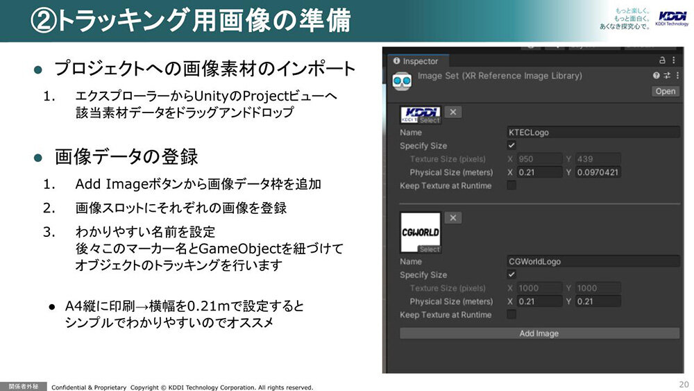The width and height of the screenshot is (694, 391).
Task: Enable Keep Texture at Runtime for KTECLogo
Action: (511, 185)
